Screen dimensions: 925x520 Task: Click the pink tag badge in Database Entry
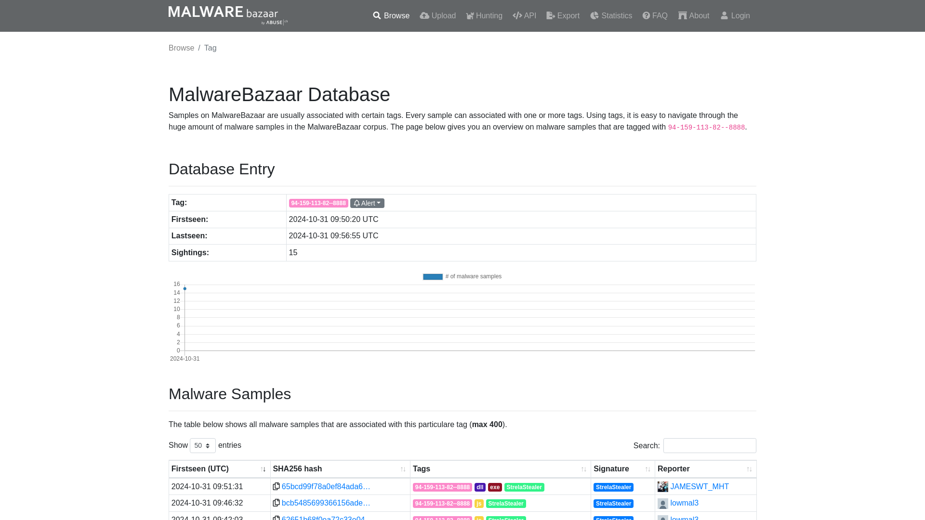[318, 203]
